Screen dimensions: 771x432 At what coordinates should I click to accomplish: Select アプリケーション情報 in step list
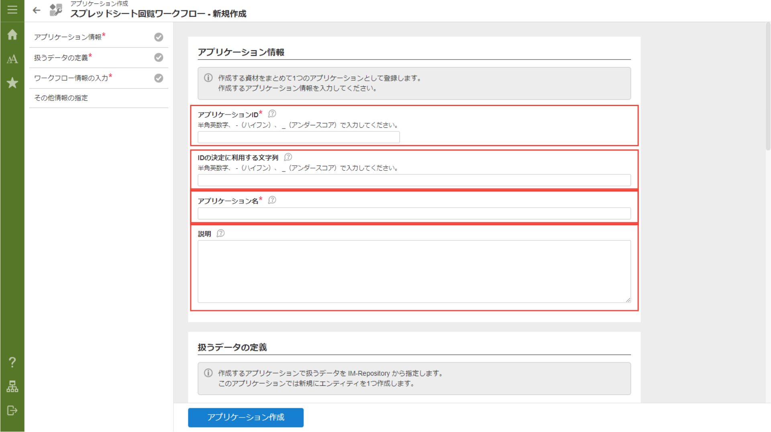[x=98, y=37]
